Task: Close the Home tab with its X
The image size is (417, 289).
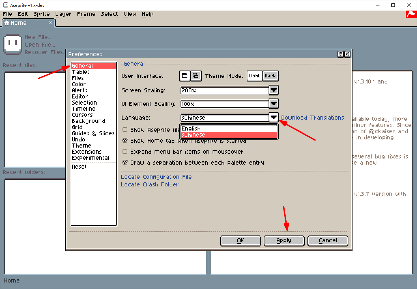Action: (51, 22)
